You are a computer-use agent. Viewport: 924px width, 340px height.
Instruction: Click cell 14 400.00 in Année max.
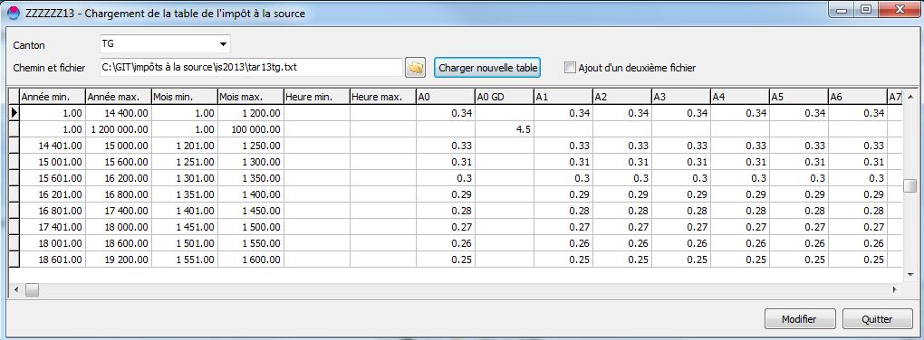tap(119, 113)
